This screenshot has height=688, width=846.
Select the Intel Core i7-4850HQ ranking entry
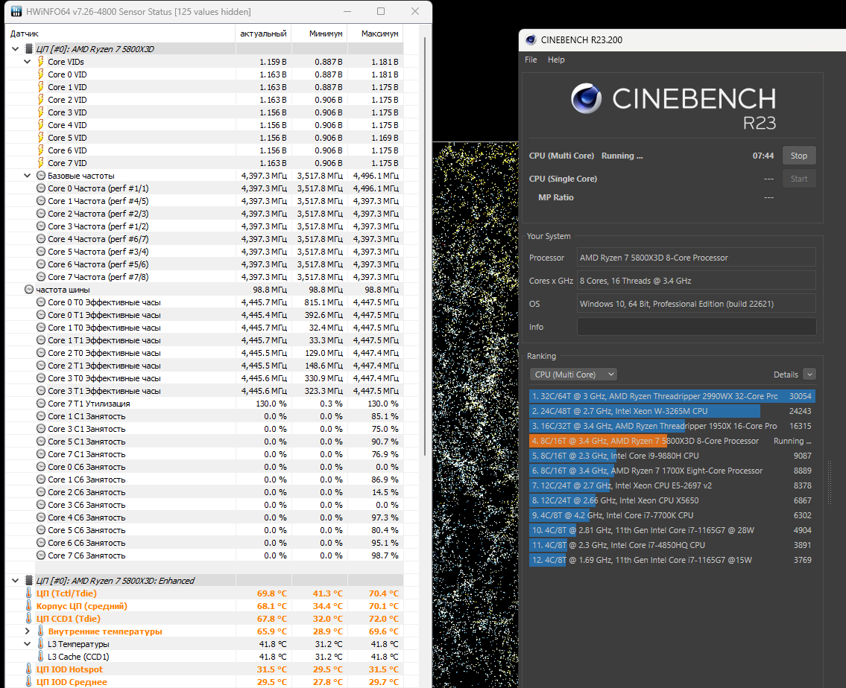[672, 545]
